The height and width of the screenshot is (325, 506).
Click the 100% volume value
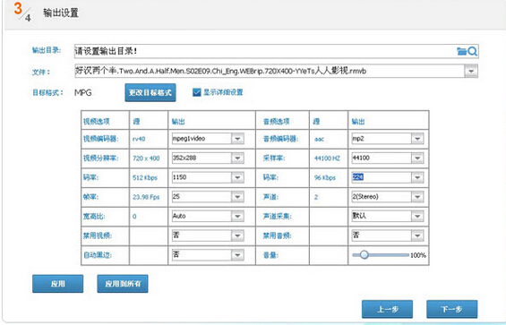(418, 255)
